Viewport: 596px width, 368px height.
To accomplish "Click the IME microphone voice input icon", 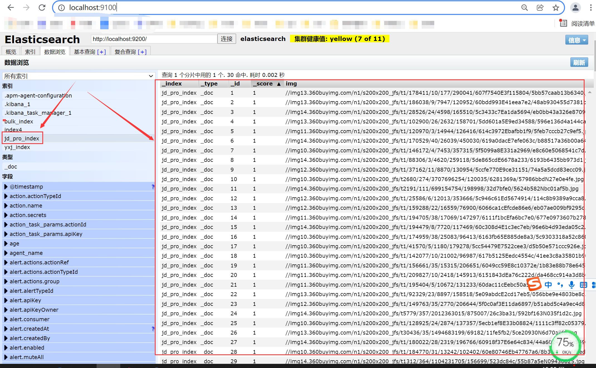I will [x=572, y=285].
